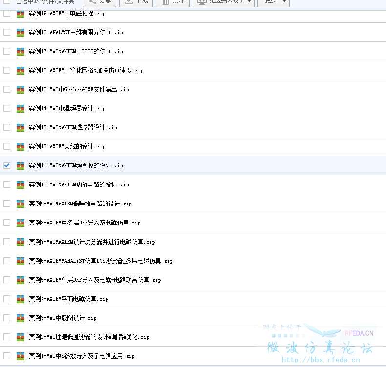This screenshot has height=367, width=386.
Task: Click file name 案例17-MWO&AXIEM中LTCC的仿真.zip
Action: click(76, 51)
